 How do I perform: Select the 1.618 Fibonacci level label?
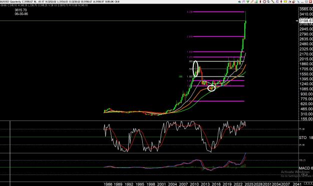click(x=190, y=52)
